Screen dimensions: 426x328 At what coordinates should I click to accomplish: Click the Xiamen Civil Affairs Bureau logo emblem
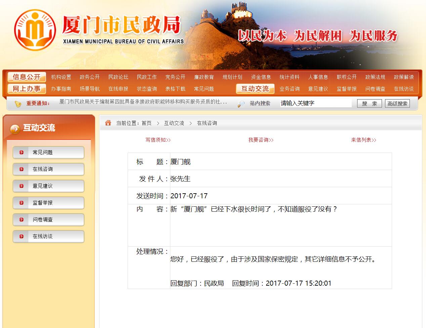pyautogui.click(x=35, y=29)
